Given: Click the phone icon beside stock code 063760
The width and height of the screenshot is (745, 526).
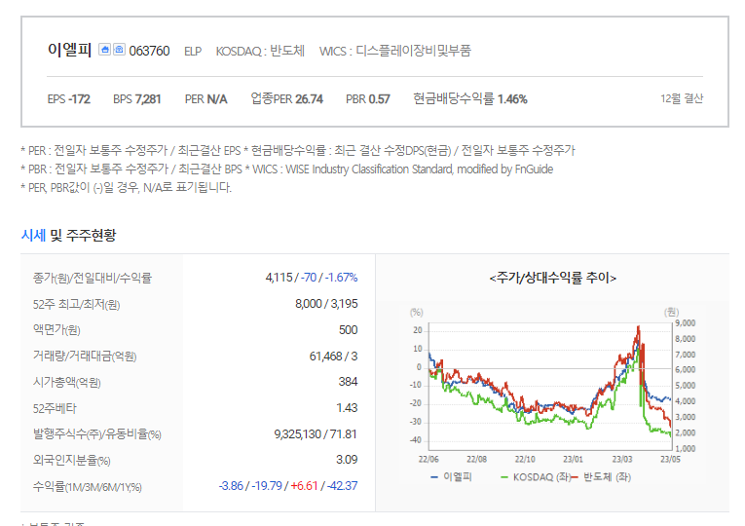Looking at the screenshot, I should pos(119,50).
